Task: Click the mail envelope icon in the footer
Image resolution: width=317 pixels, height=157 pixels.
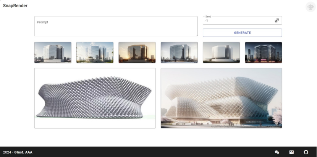Action: coord(291,152)
